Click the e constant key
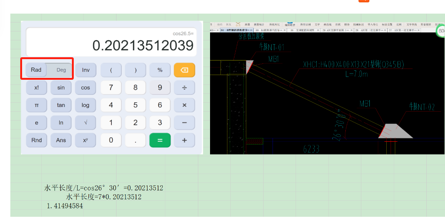This screenshot has height=221, width=445. pyautogui.click(x=37, y=122)
